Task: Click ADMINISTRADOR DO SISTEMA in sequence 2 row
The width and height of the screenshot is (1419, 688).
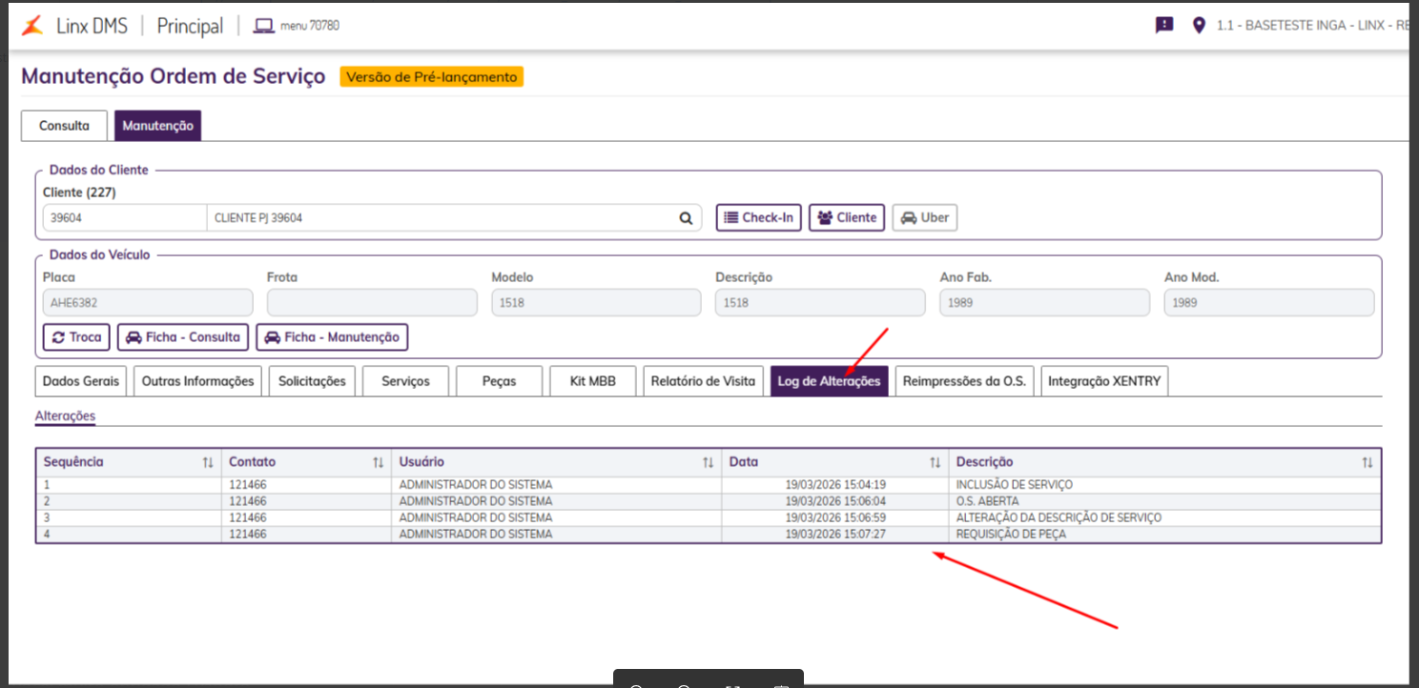Action: tap(475, 501)
